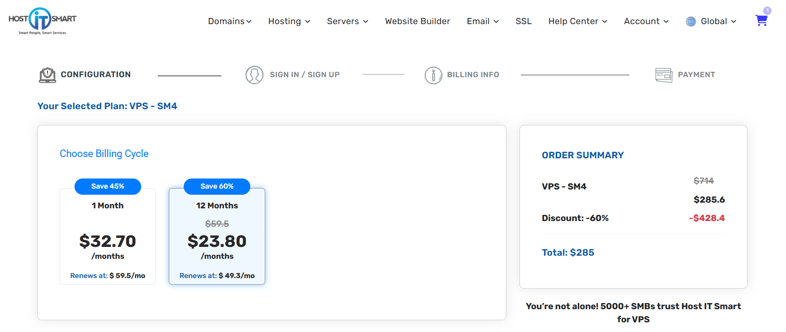Expand the Email menu
This screenshot has height=332, width=786.
[483, 21]
